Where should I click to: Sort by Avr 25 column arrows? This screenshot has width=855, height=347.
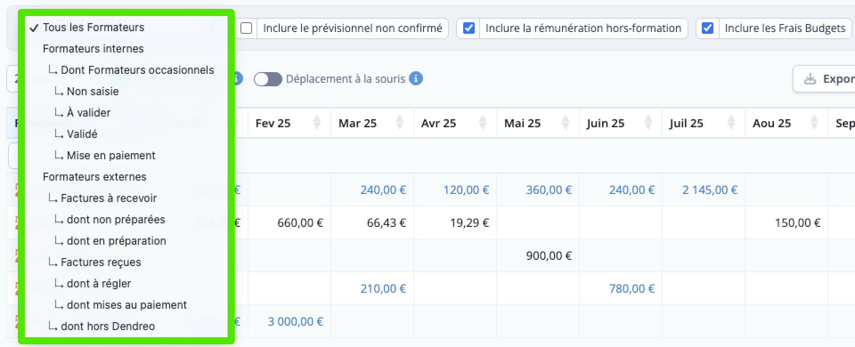point(482,122)
